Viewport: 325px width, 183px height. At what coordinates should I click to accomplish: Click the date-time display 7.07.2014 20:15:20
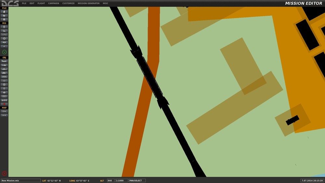click(x=312, y=180)
